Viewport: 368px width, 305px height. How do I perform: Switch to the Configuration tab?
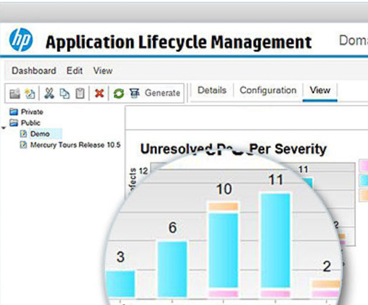[268, 91]
